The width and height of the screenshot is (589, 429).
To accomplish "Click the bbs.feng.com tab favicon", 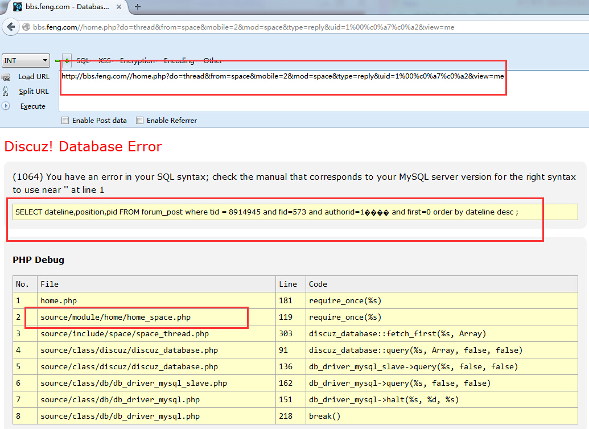I will tap(17, 7).
